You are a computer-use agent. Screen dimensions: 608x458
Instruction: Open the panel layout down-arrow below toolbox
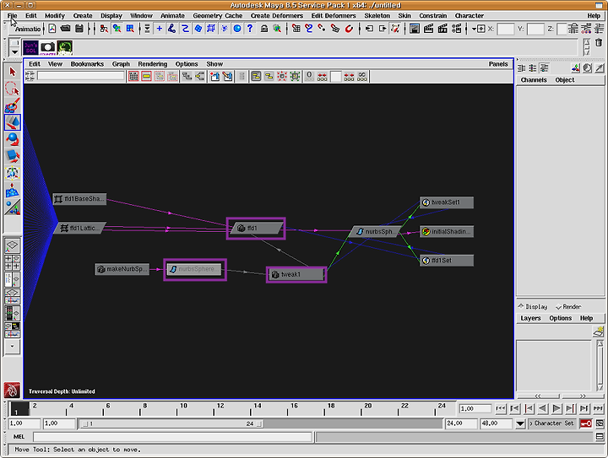click(12, 346)
